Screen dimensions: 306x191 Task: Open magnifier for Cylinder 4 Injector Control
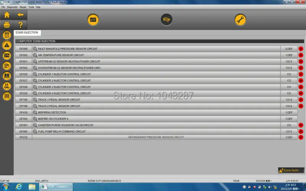coord(35,93)
